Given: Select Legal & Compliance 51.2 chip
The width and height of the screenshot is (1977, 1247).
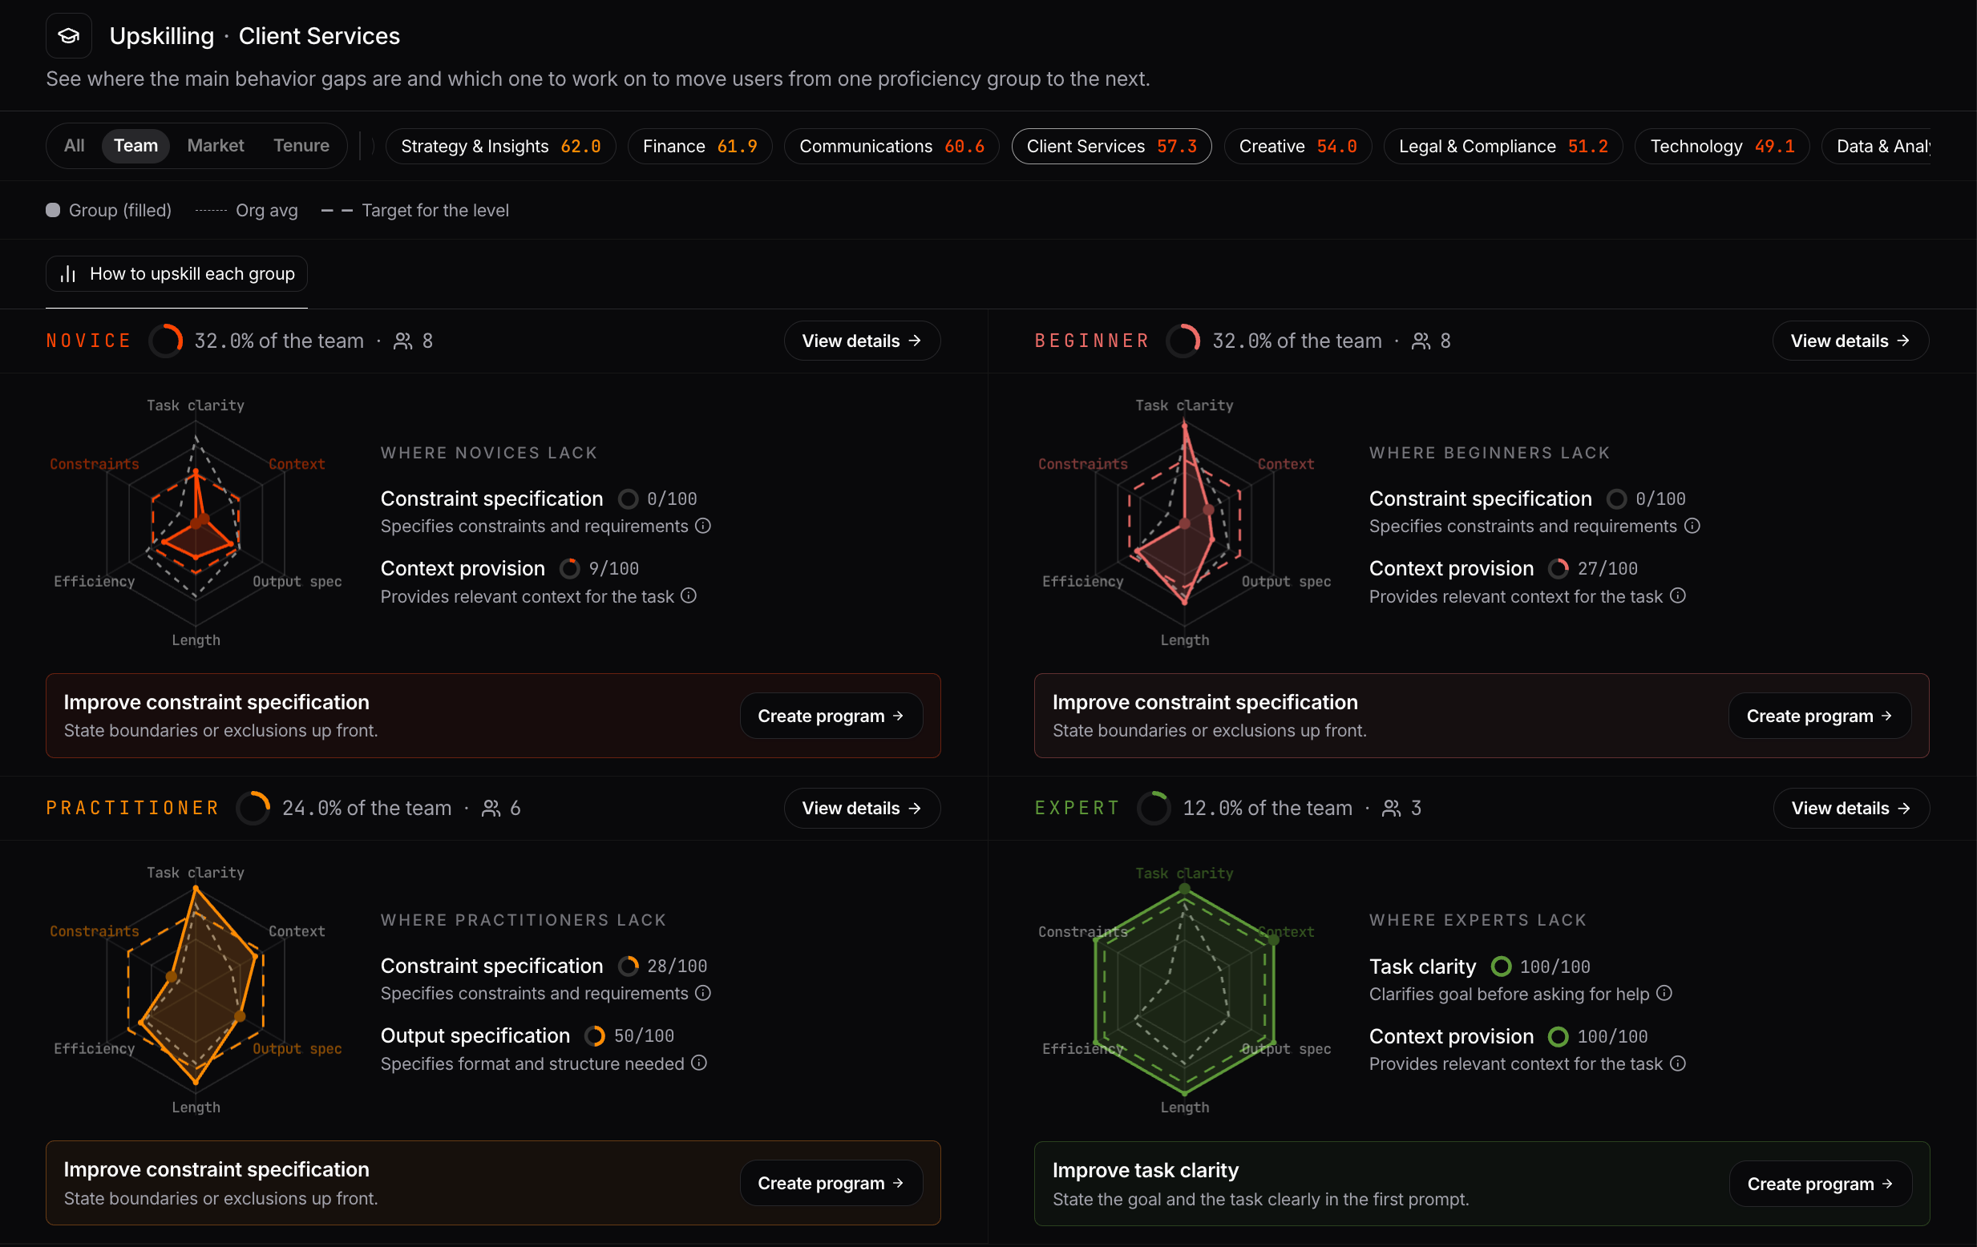Looking at the screenshot, I should [x=1503, y=146].
